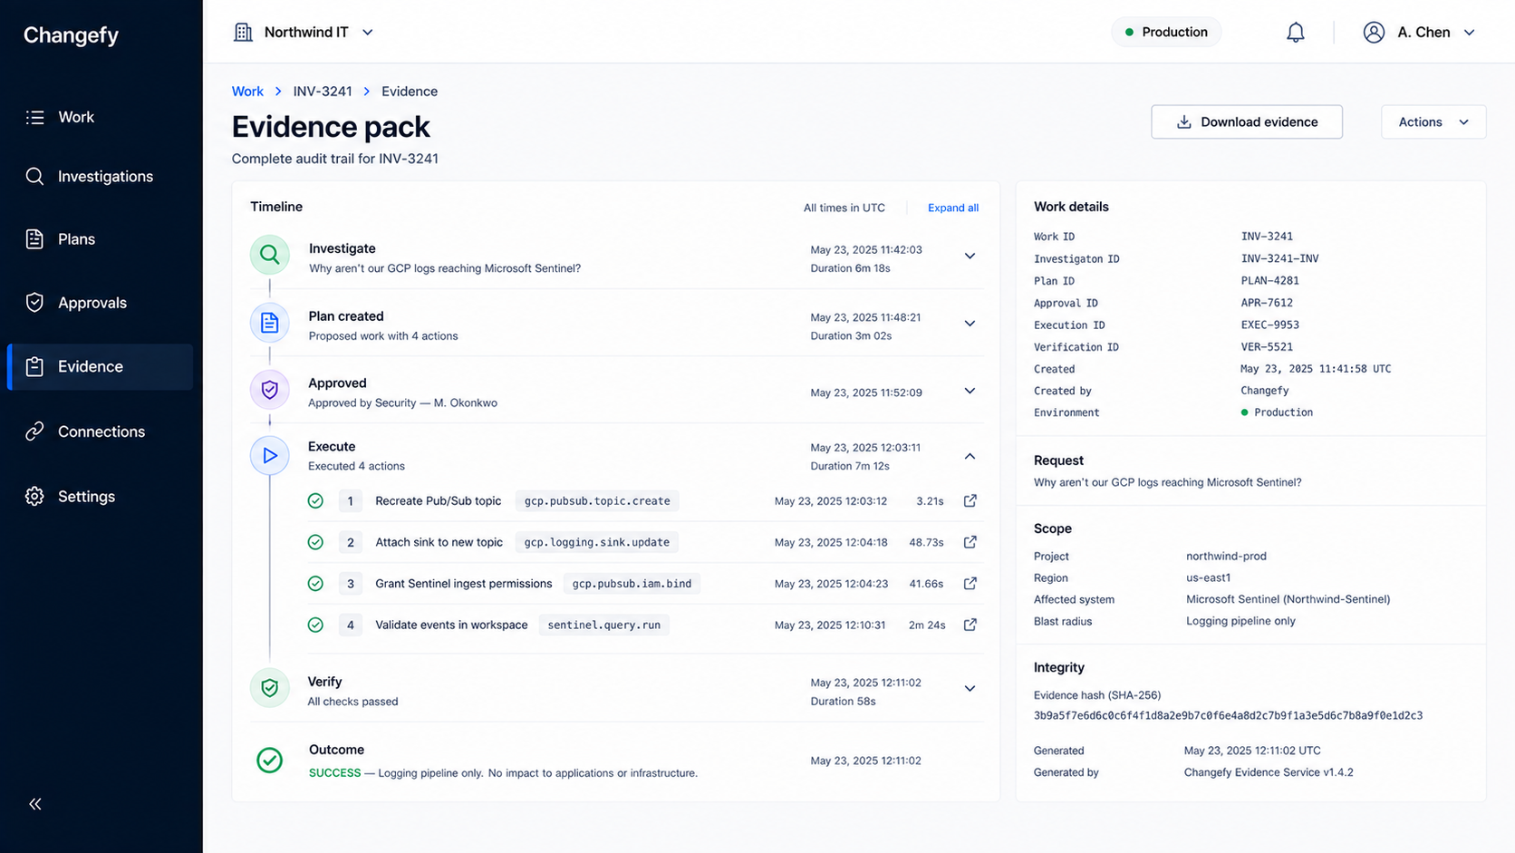Click the Investigate stage magnifier icon
Screen dimensions: 1515x853
(270, 255)
